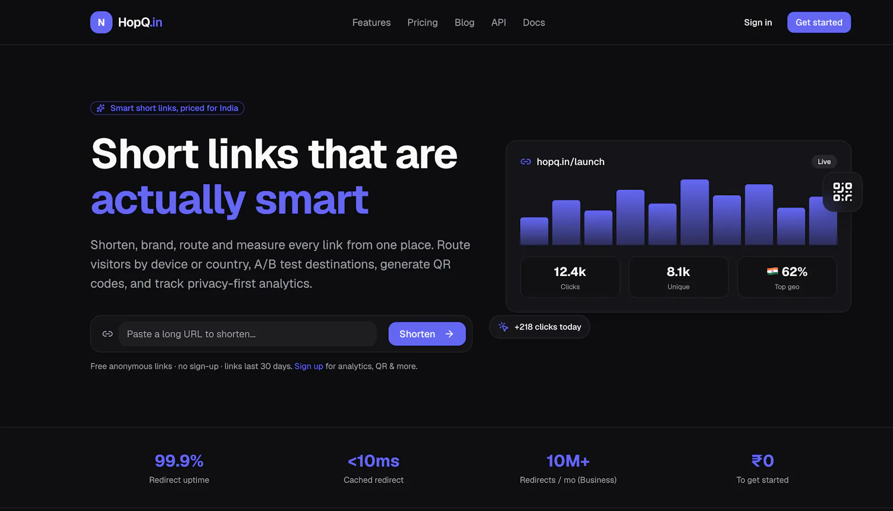Viewport: 893px width, 511px height.
Task: Click the sparkle icon in India badge
Action: [100, 108]
